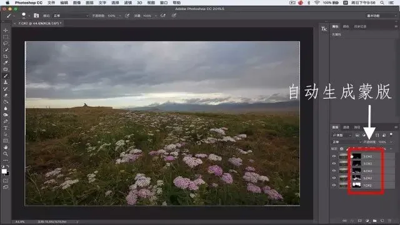Click the foreground color swatch
This screenshot has height=225, width=400.
[4, 171]
